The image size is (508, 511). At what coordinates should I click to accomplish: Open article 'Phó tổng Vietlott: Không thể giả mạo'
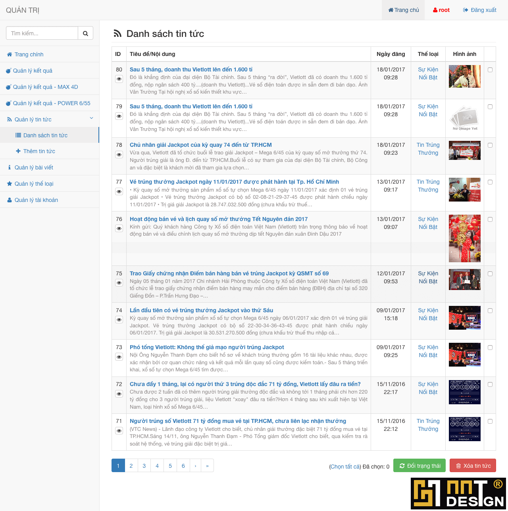207,347
